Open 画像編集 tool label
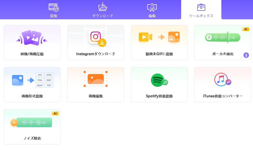Viewport: 253px width, 150px height. coord(96,96)
